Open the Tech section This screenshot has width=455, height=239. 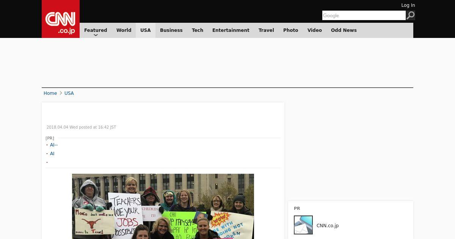tap(198, 30)
